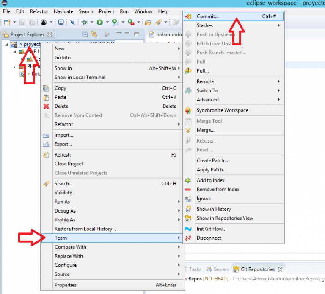Click Collapse All icon in Project Explorer
This screenshot has width=325, height=294.
(85, 34)
